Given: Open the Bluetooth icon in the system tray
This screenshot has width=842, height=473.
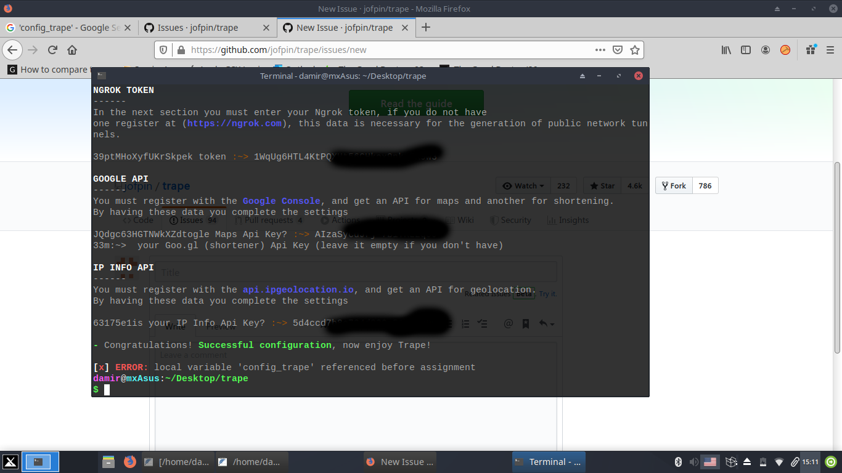Looking at the screenshot, I should click(677, 462).
